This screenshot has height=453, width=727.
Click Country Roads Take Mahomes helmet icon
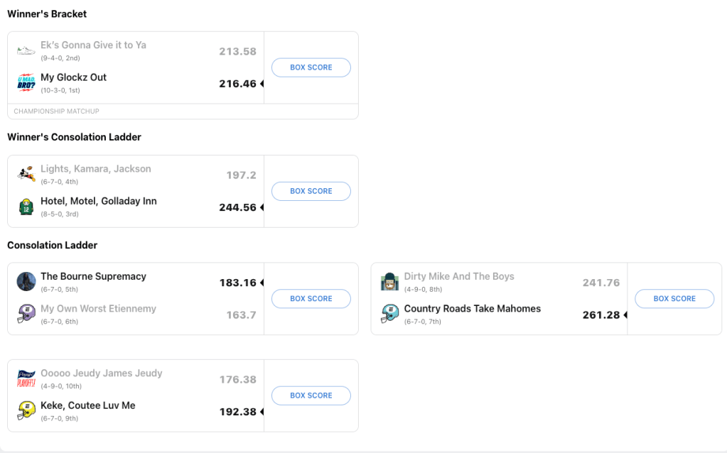389,314
